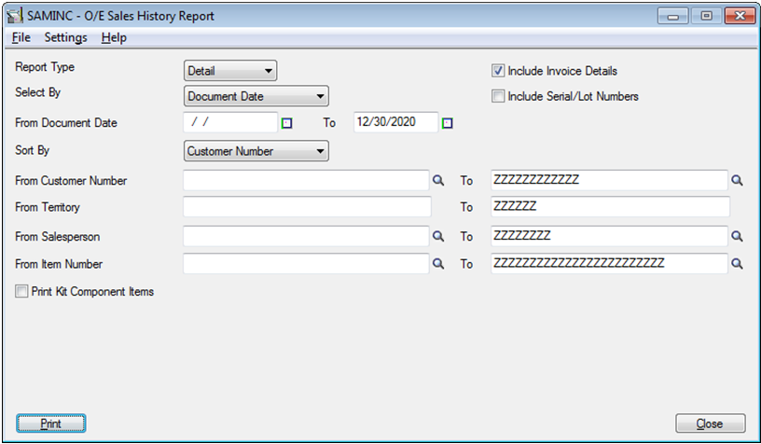Close the window with the red X

(x=740, y=16)
